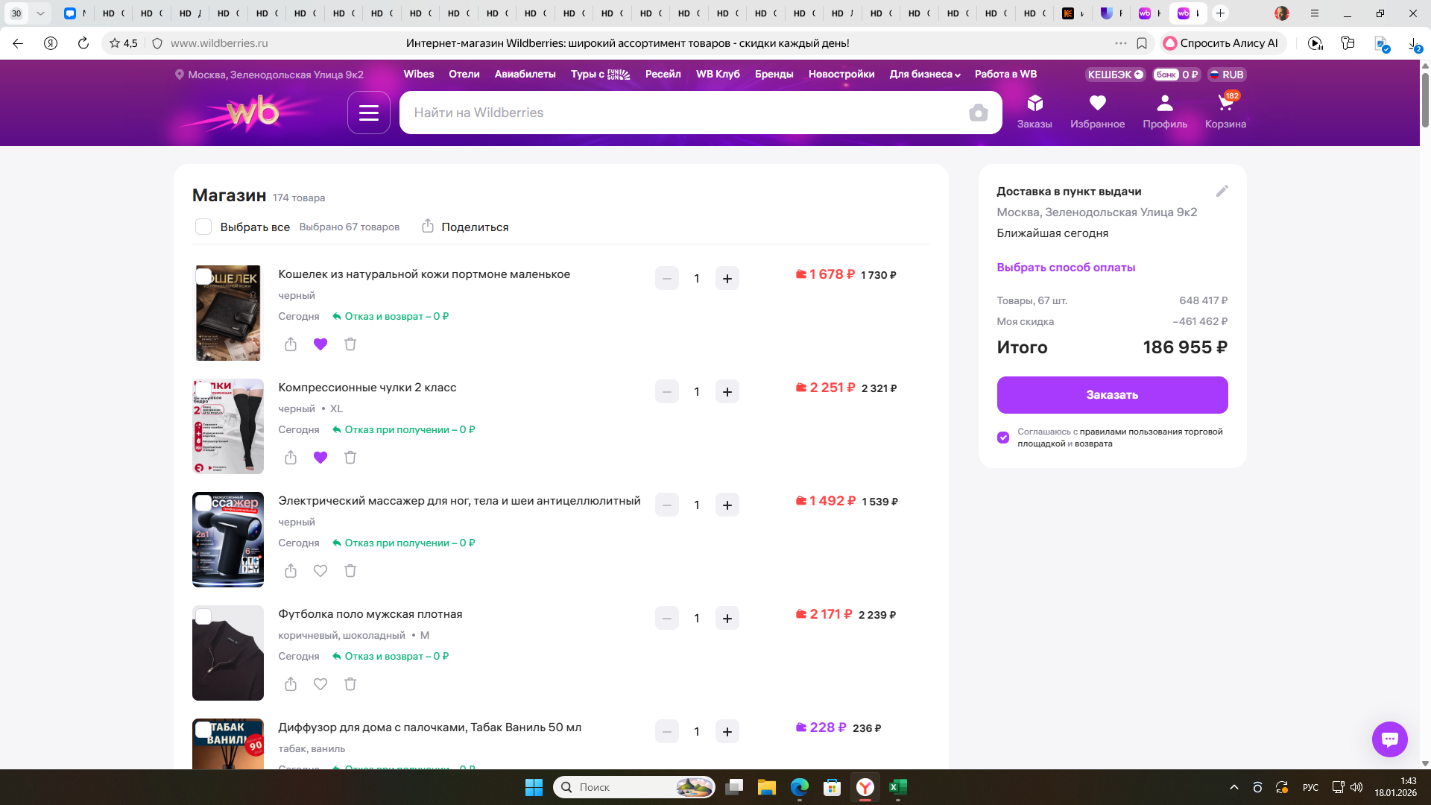Go to the Бренды menu link

pos(774,75)
